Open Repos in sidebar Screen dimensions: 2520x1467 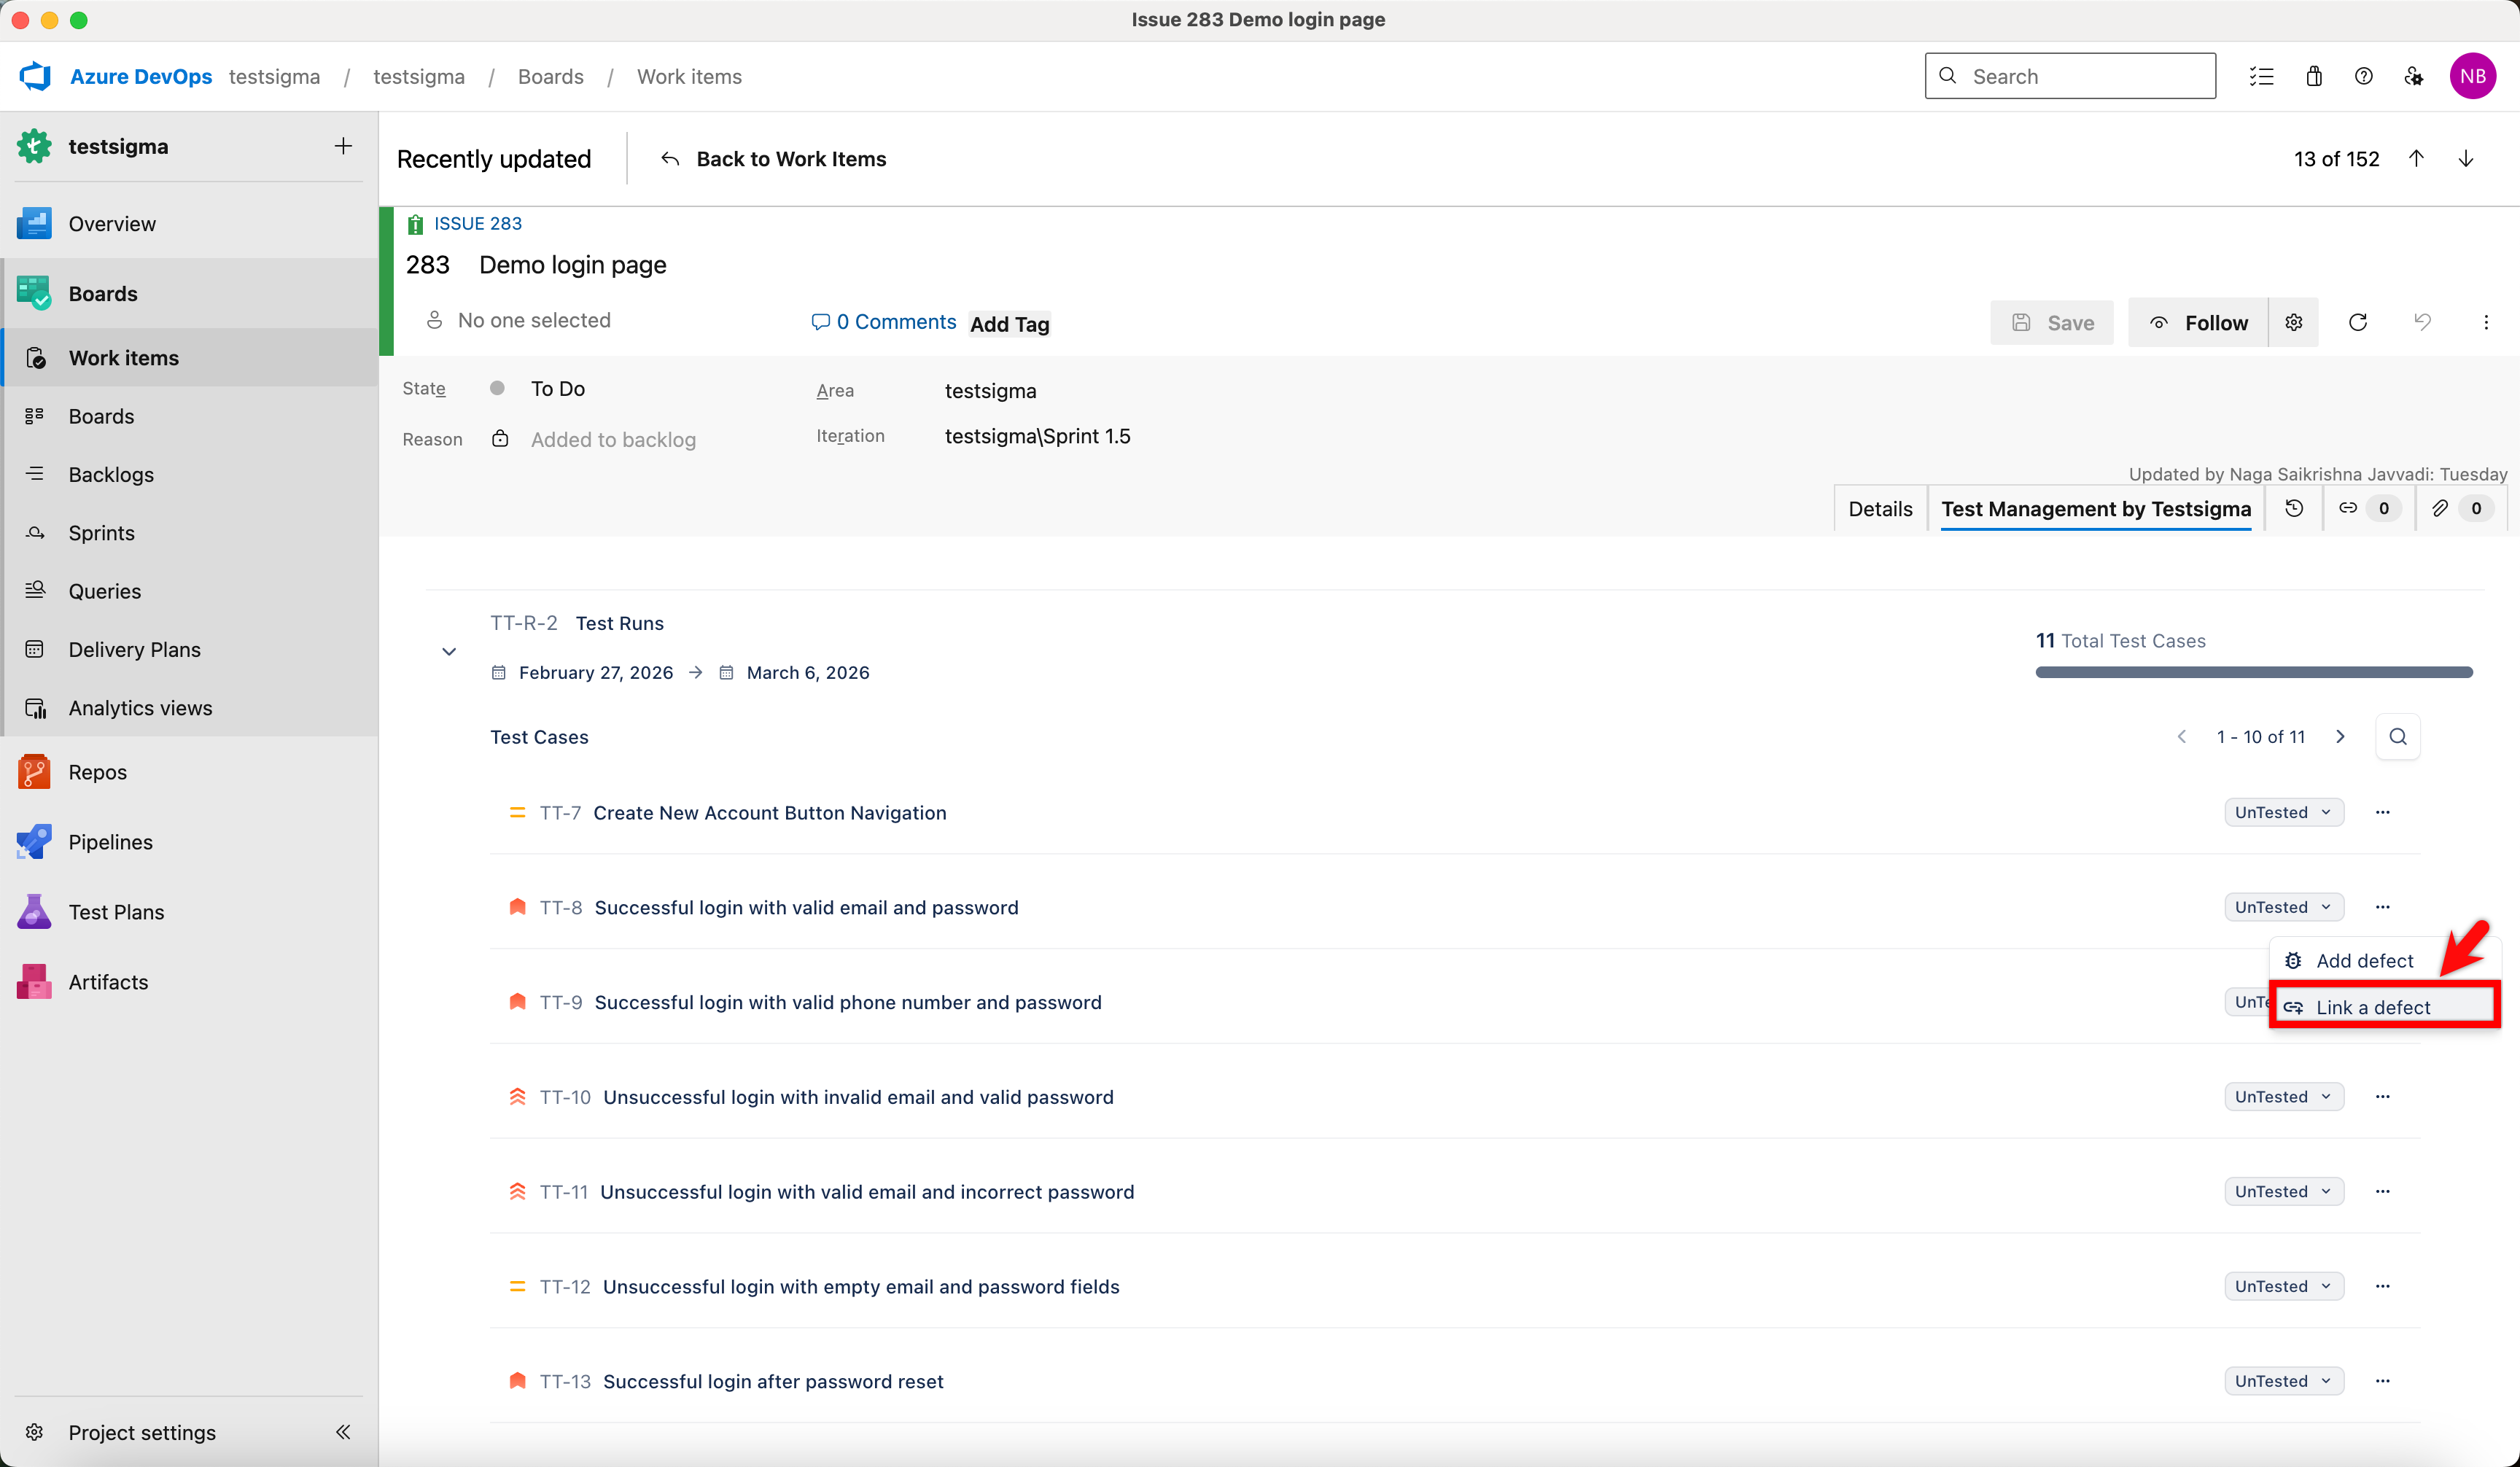pyautogui.click(x=190, y=772)
